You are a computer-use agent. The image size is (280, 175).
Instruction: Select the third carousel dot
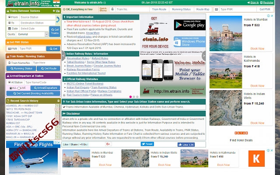click(137, 97)
